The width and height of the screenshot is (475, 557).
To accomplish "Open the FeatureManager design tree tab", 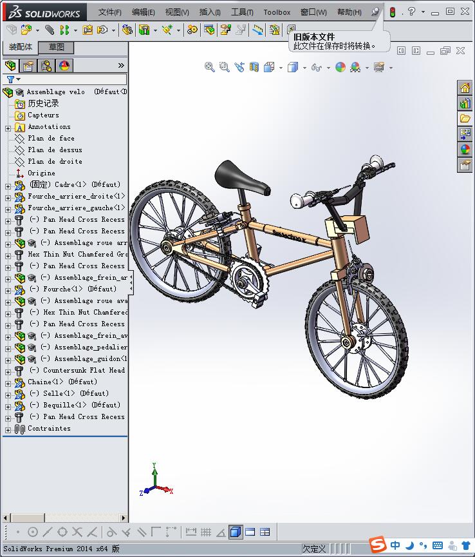I will click(x=11, y=66).
